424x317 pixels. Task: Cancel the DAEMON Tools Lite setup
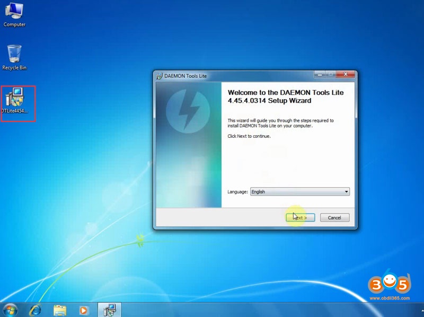tap(334, 217)
